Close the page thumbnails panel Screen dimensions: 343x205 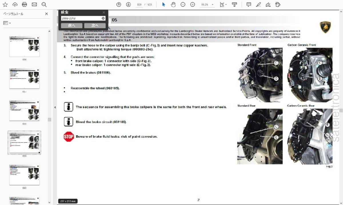click(47, 14)
